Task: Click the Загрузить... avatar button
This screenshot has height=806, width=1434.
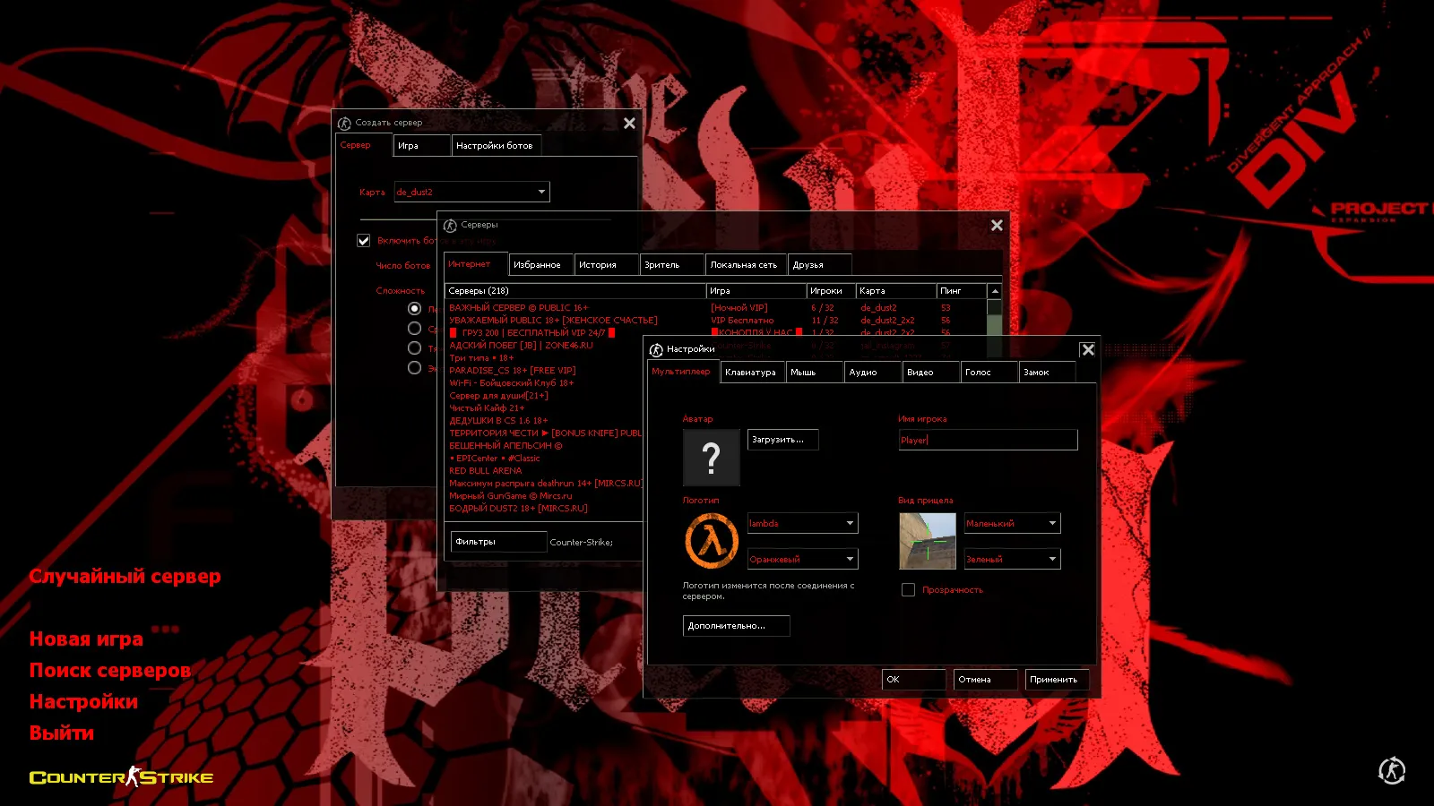Action: 782,440
